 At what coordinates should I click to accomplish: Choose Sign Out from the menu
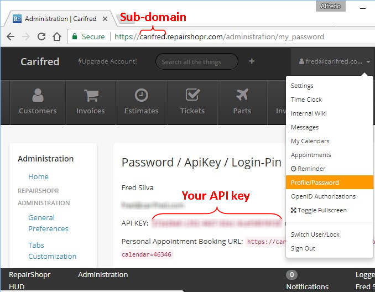coord(330,248)
